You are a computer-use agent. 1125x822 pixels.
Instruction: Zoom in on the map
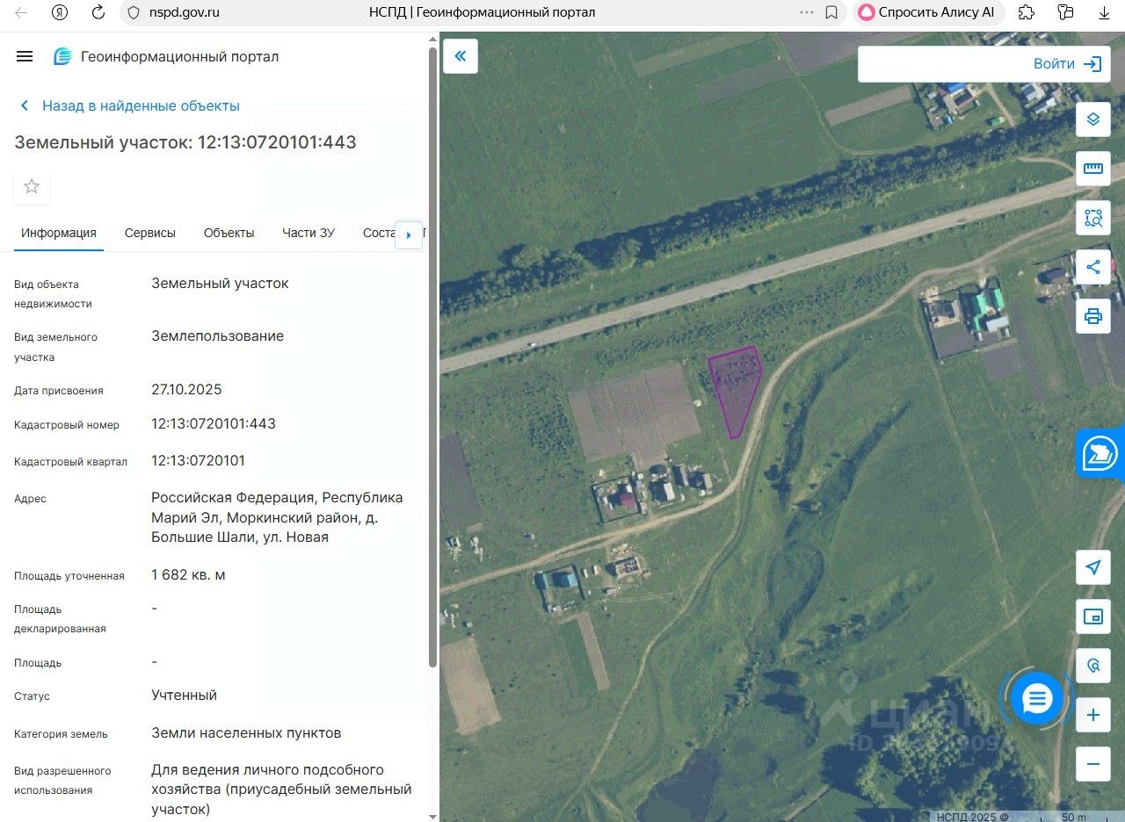1093,715
